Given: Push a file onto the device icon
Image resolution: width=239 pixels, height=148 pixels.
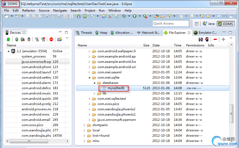Looking at the screenshot, I should [x=207, y=39].
